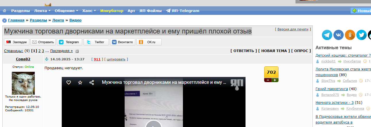The image size is (371, 127).
Task: Click the anchor post permalink icon
Action: click(x=47, y=59)
